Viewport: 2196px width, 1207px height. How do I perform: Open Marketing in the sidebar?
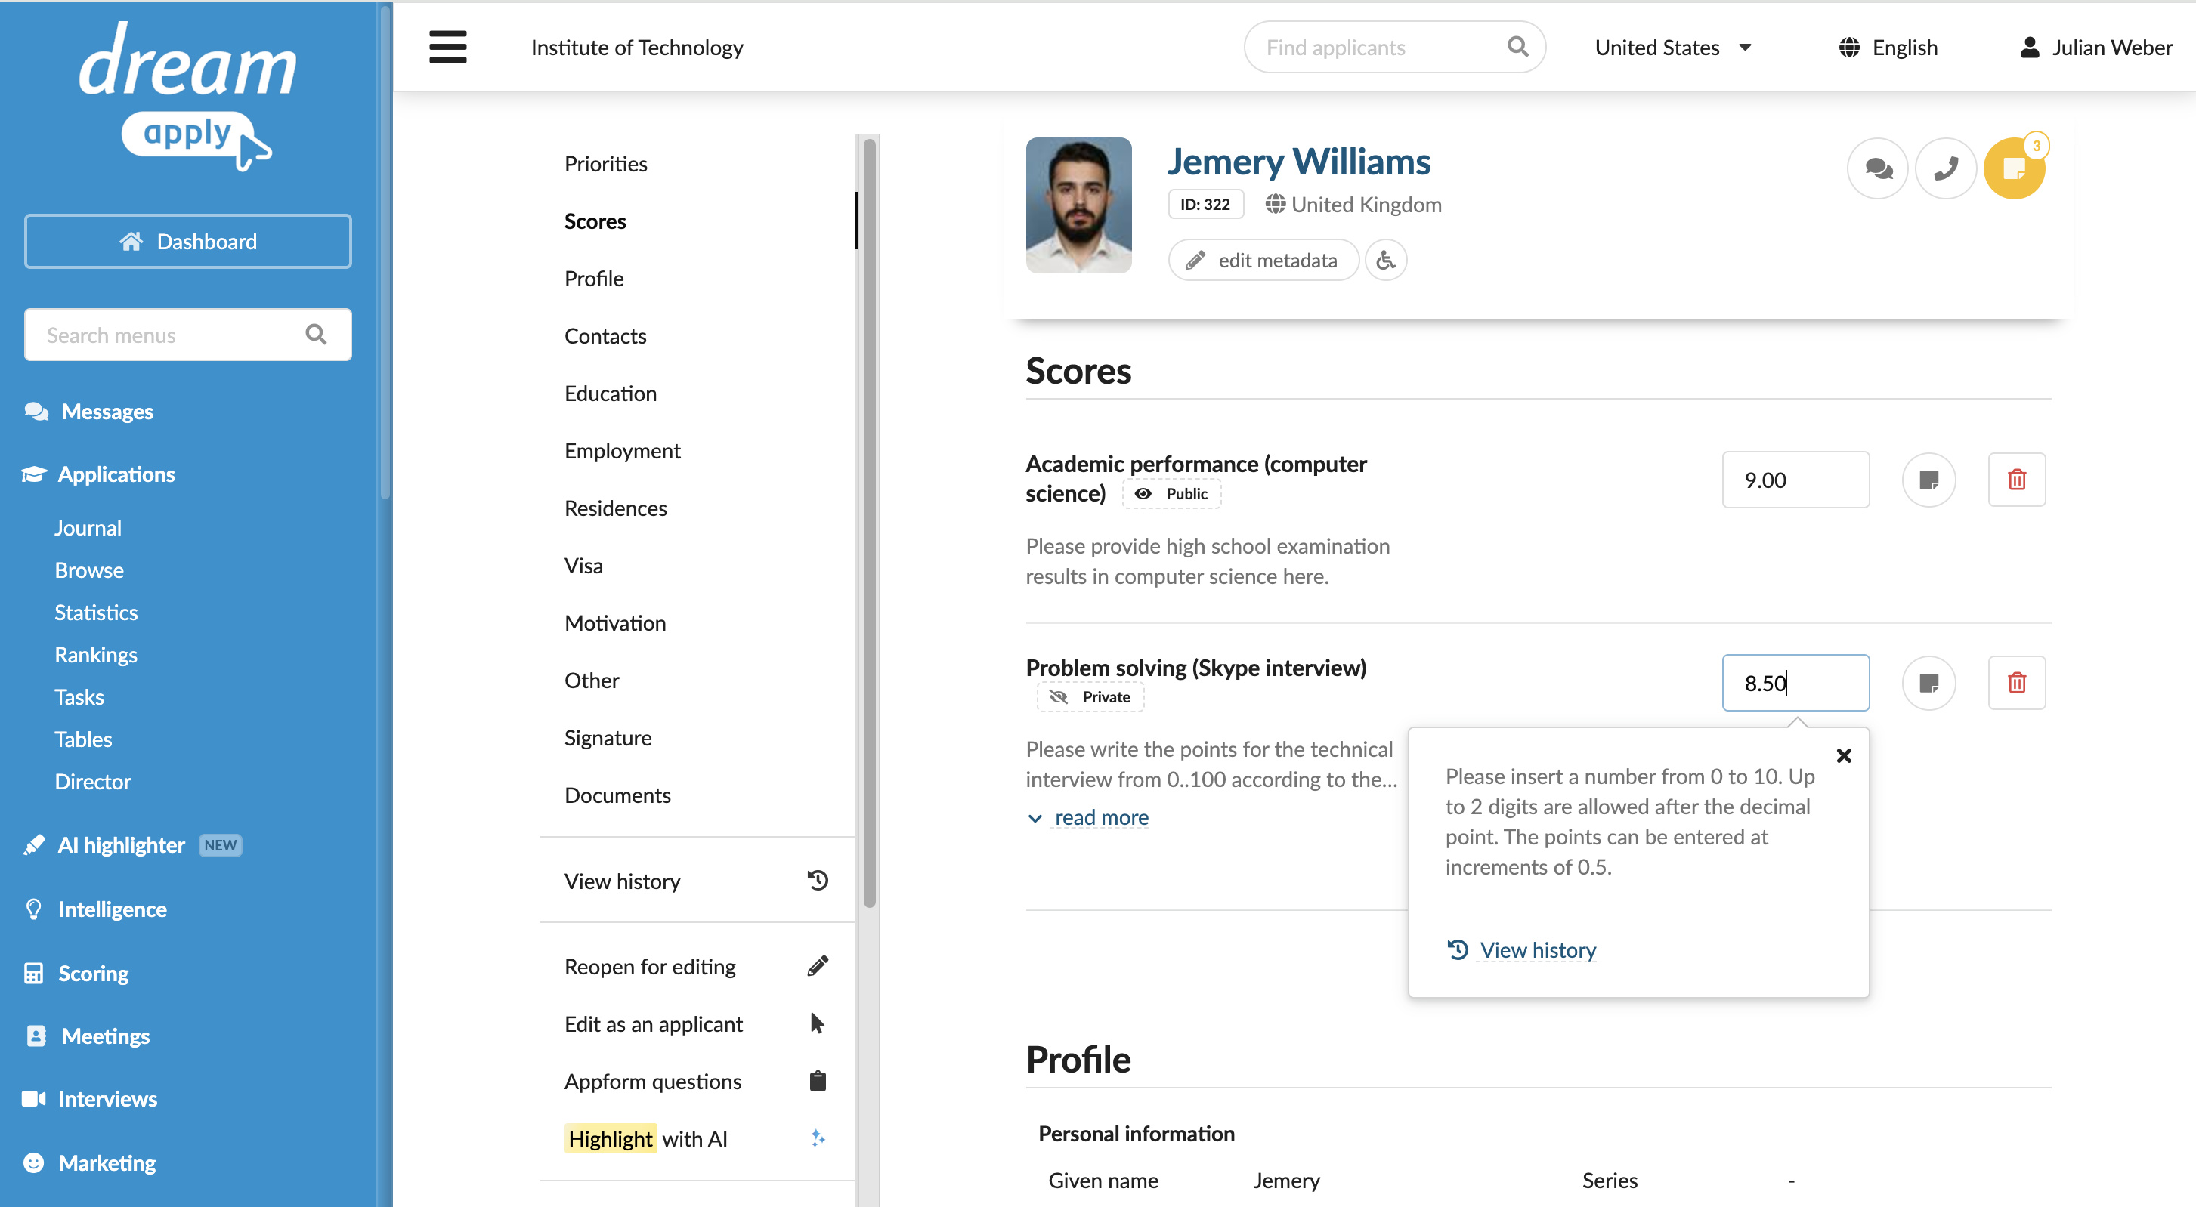point(107,1162)
